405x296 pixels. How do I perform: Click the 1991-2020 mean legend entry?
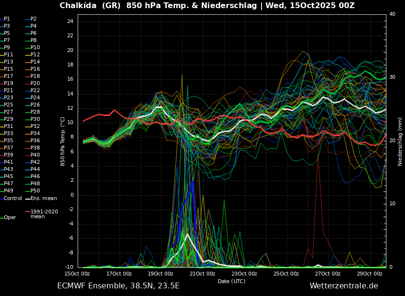coord(44,214)
